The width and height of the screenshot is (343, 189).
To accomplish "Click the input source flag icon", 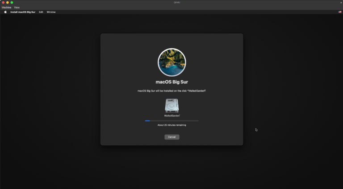I will (x=340, y=12).
